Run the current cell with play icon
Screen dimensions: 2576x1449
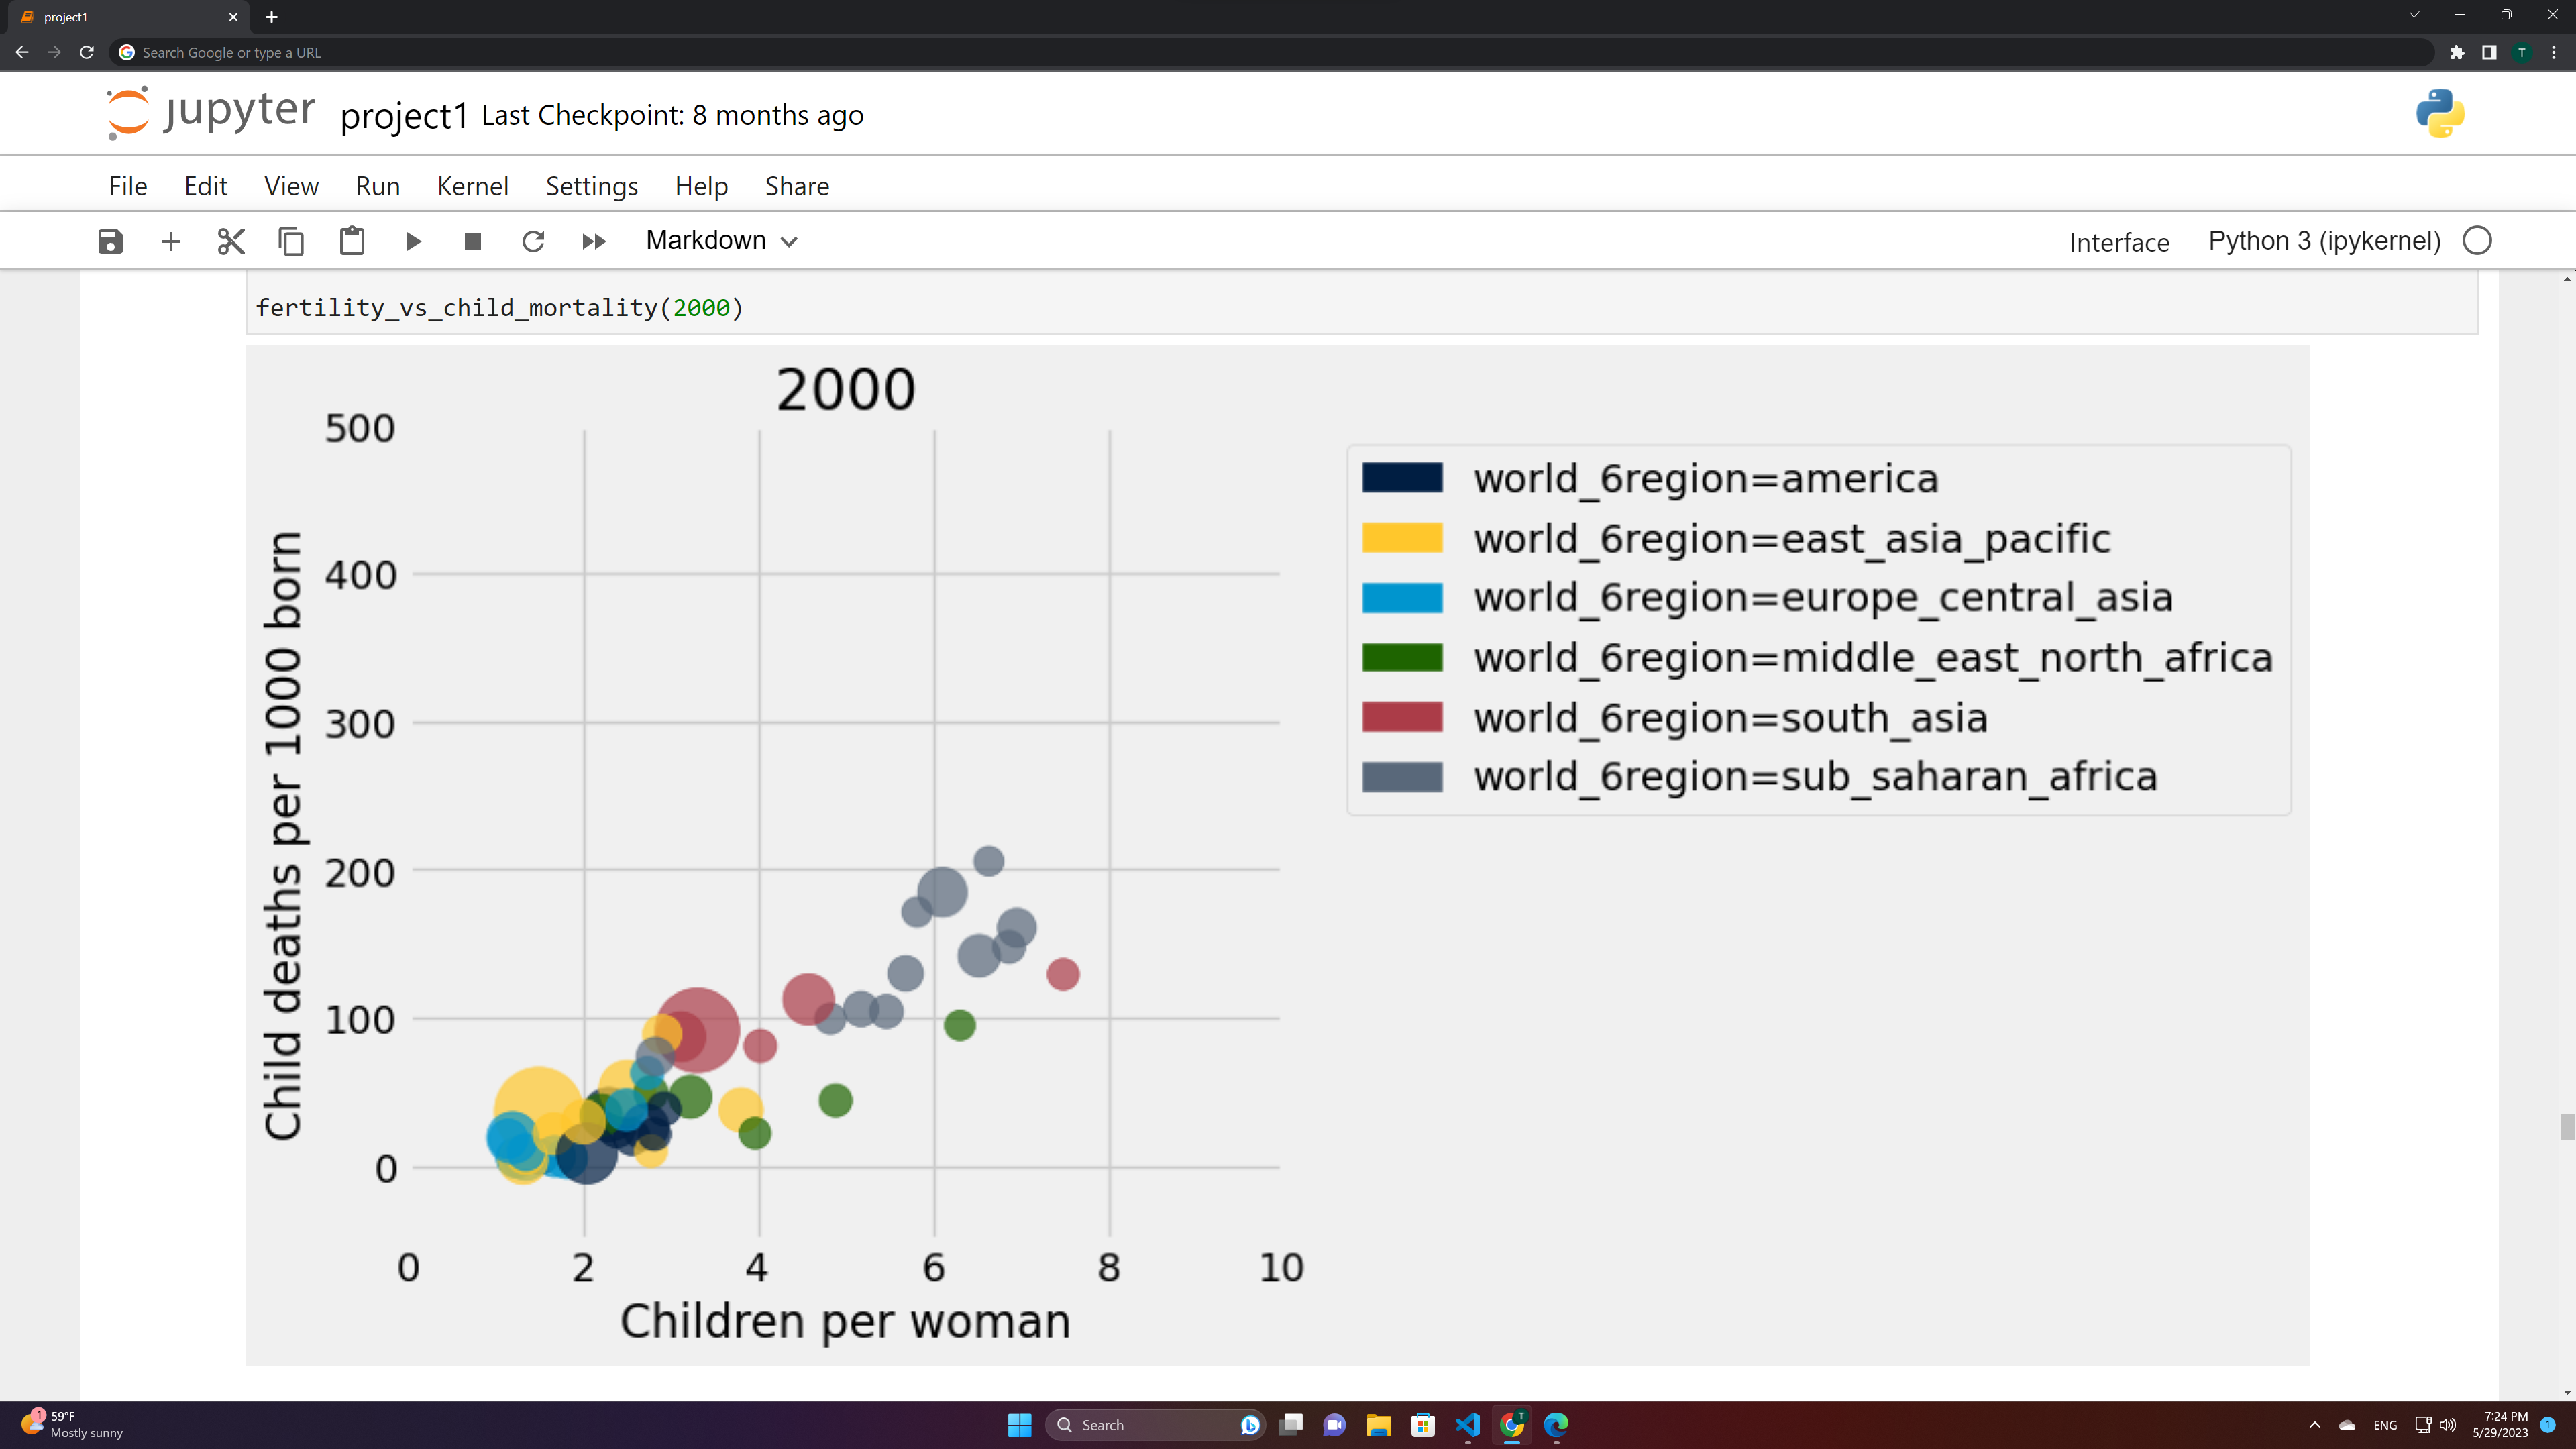[x=413, y=241]
